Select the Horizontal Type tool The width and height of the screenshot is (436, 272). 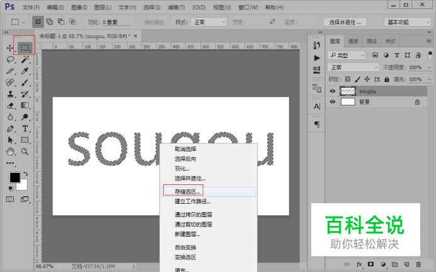tap(25, 129)
